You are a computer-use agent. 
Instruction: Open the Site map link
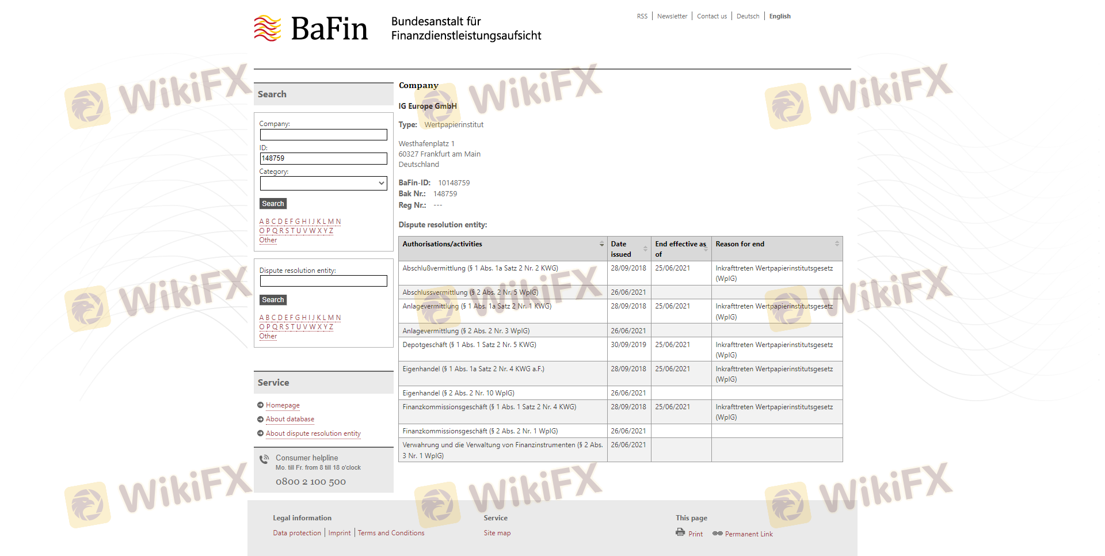click(497, 533)
